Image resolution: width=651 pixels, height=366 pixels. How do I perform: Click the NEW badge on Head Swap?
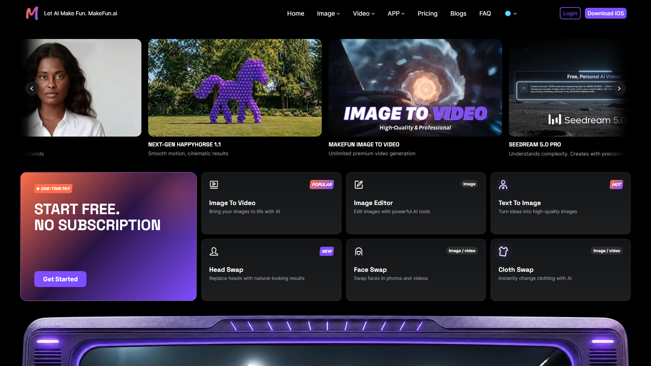(327, 251)
